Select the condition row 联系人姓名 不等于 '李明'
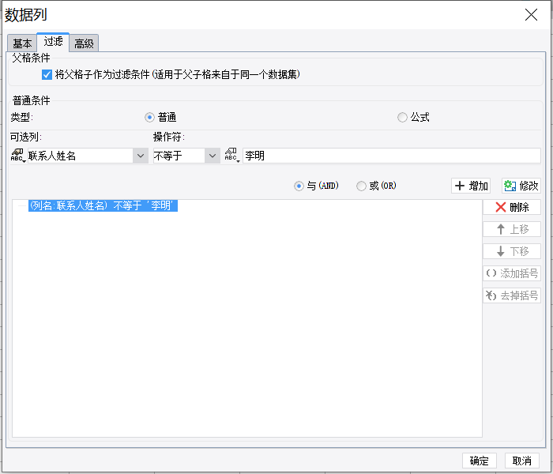The width and height of the screenshot is (553, 474). coord(103,205)
